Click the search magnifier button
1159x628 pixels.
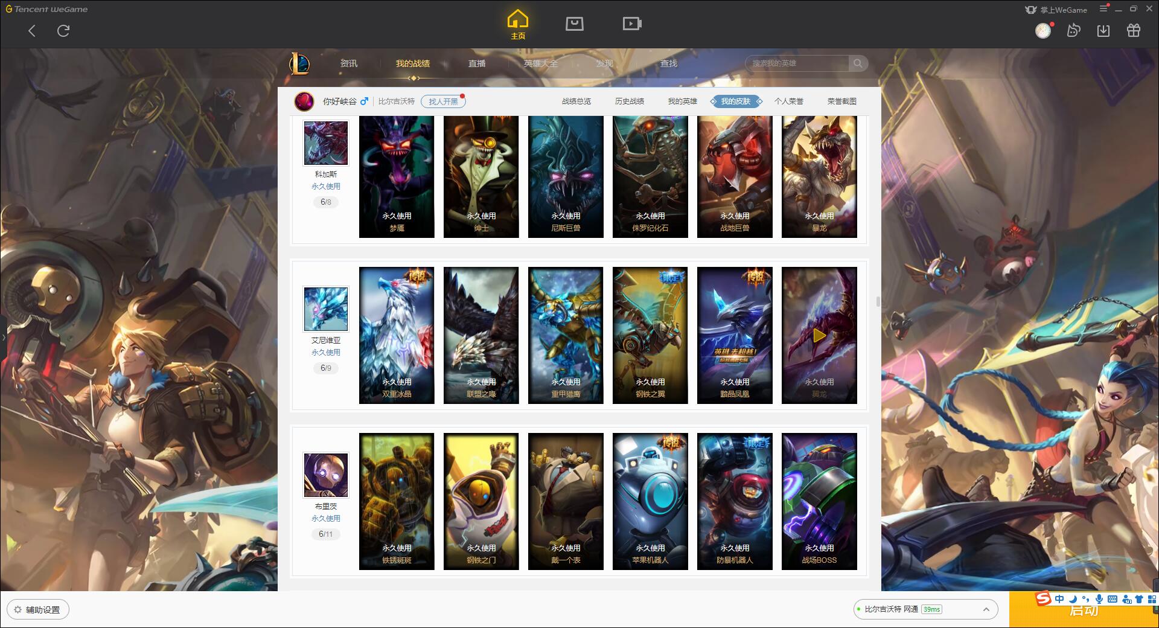857,63
